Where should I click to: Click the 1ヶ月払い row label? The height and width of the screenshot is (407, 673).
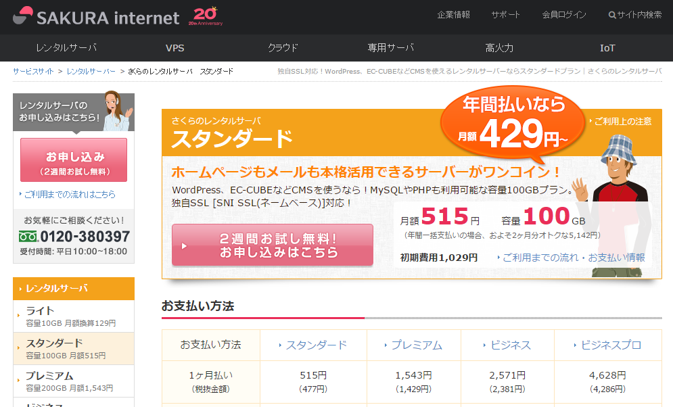click(211, 381)
